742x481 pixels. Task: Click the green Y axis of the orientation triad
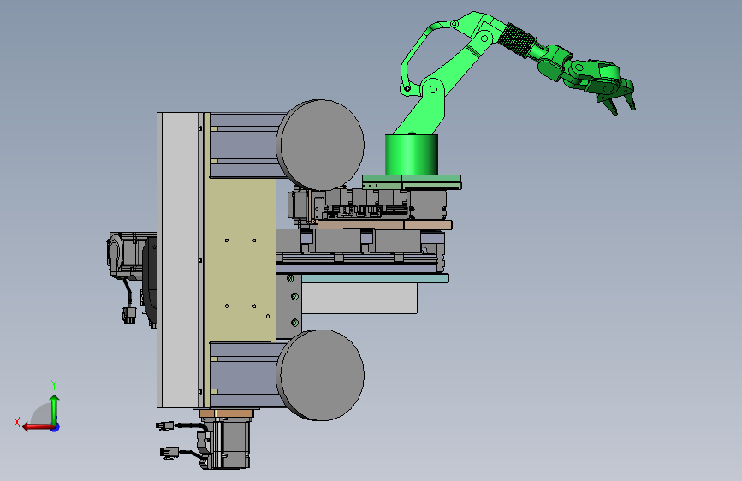[x=55, y=411]
